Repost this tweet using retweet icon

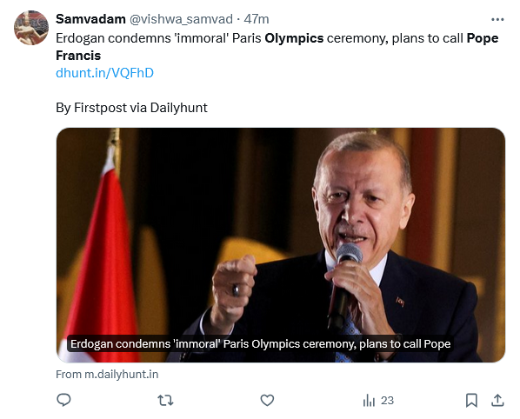coord(165,400)
